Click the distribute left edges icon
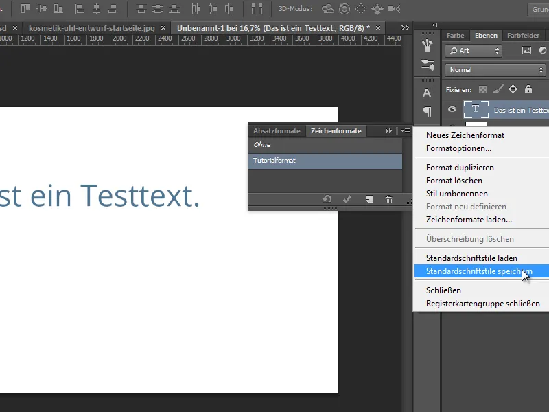549x412 pixels. (x=196, y=9)
